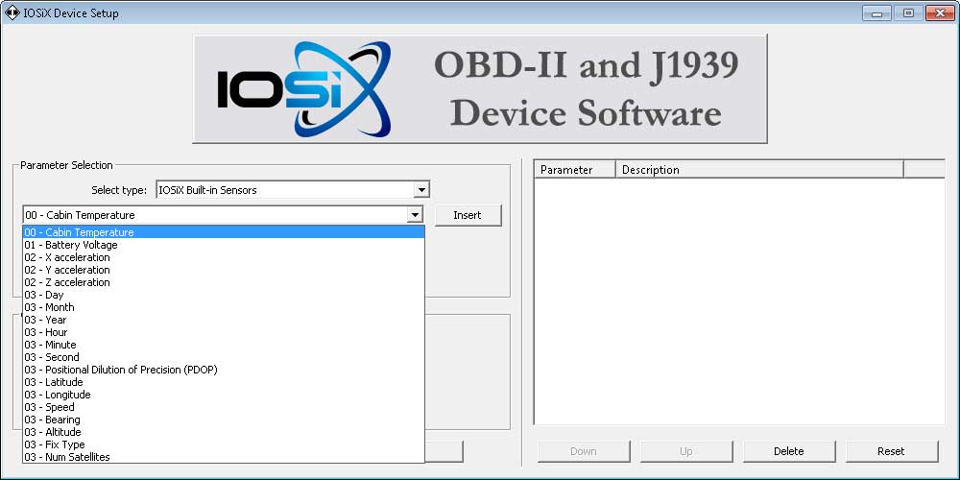Choose 03 - Altitude from list
The width and height of the screenshot is (960, 480).
(x=224, y=432)
